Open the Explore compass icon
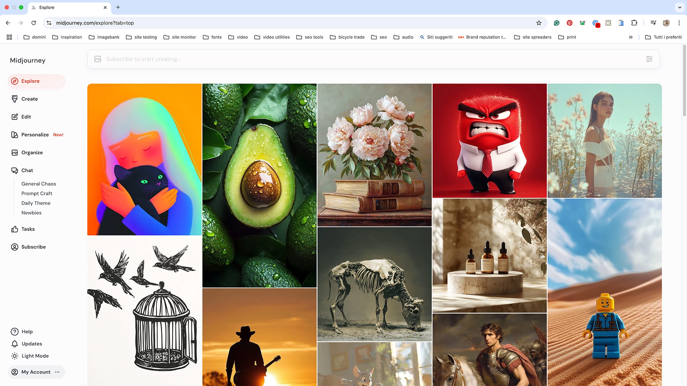This screenshot has height=386, width=687. tap(15, 81)
